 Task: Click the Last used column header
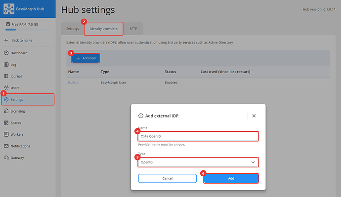225,72
